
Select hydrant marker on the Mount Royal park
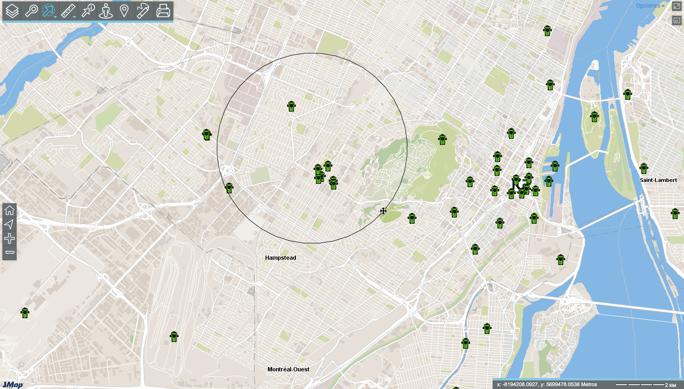[442, 140]
